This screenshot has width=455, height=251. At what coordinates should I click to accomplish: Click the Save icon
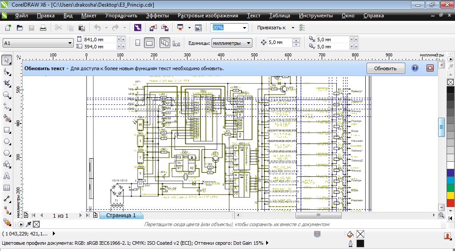point(32,28)
